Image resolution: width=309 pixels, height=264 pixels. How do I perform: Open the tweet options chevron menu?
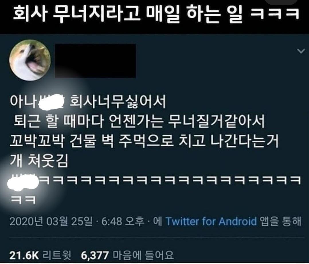pyautogui.click(x=301, y=51)
